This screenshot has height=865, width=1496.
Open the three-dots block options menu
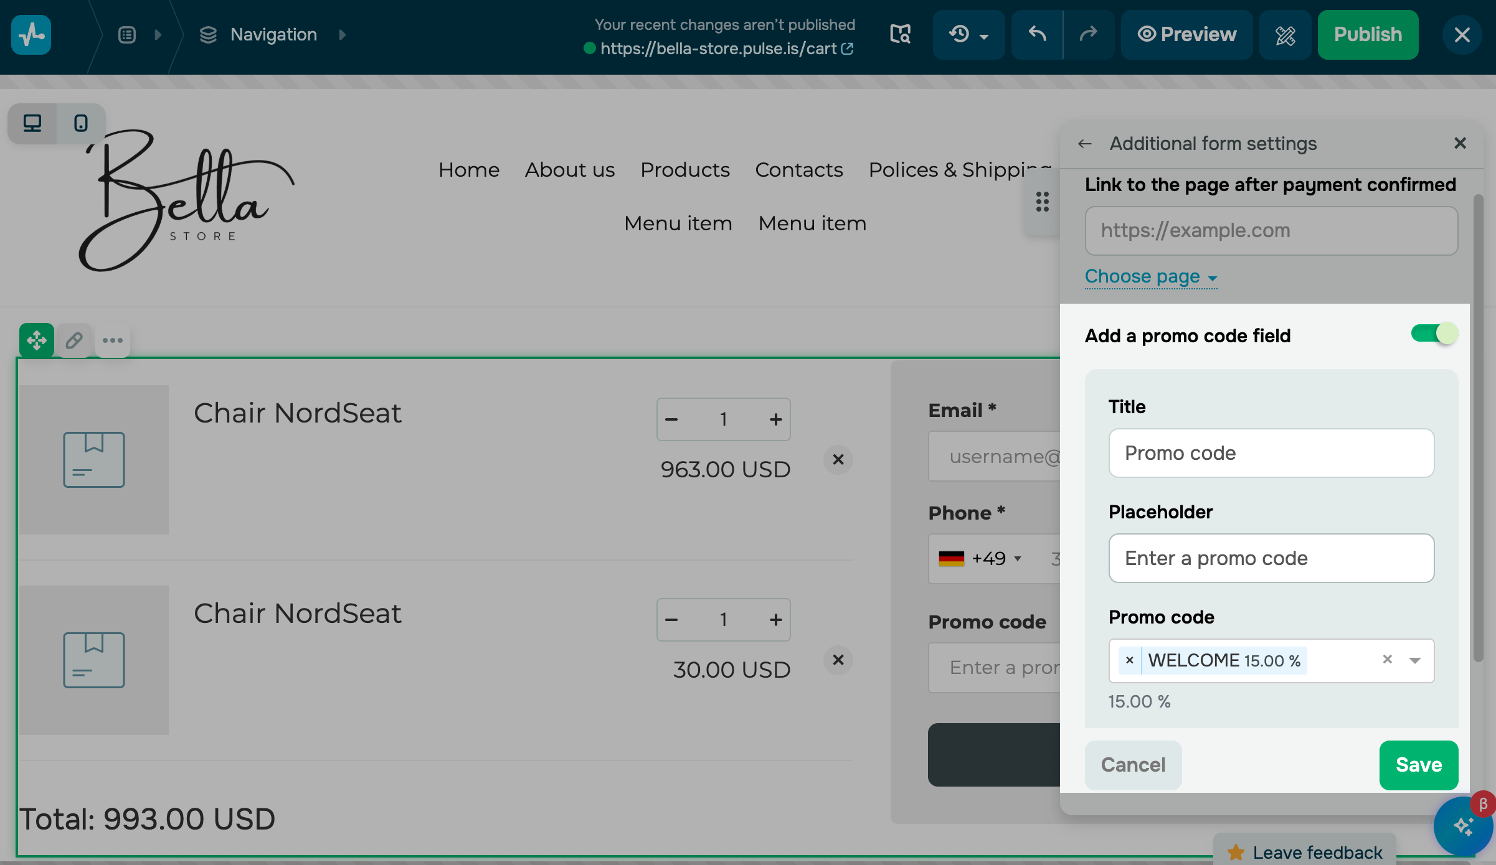point(113,340)
